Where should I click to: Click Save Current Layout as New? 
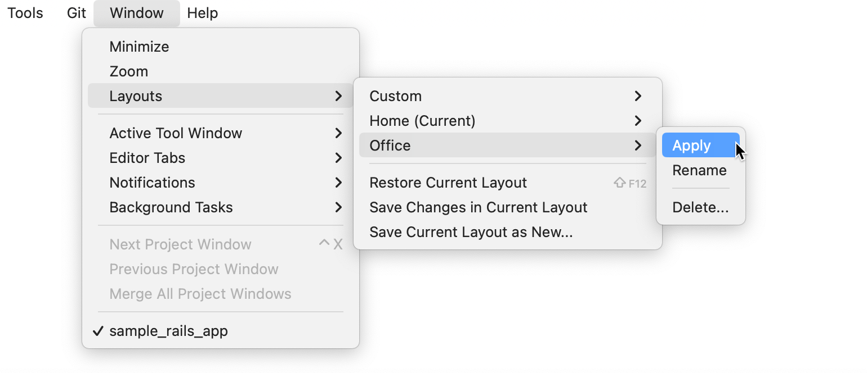[471, 232]
